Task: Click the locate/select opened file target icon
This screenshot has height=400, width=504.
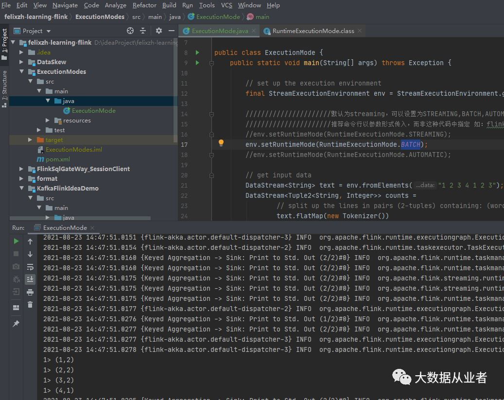Action: point(130,31)
